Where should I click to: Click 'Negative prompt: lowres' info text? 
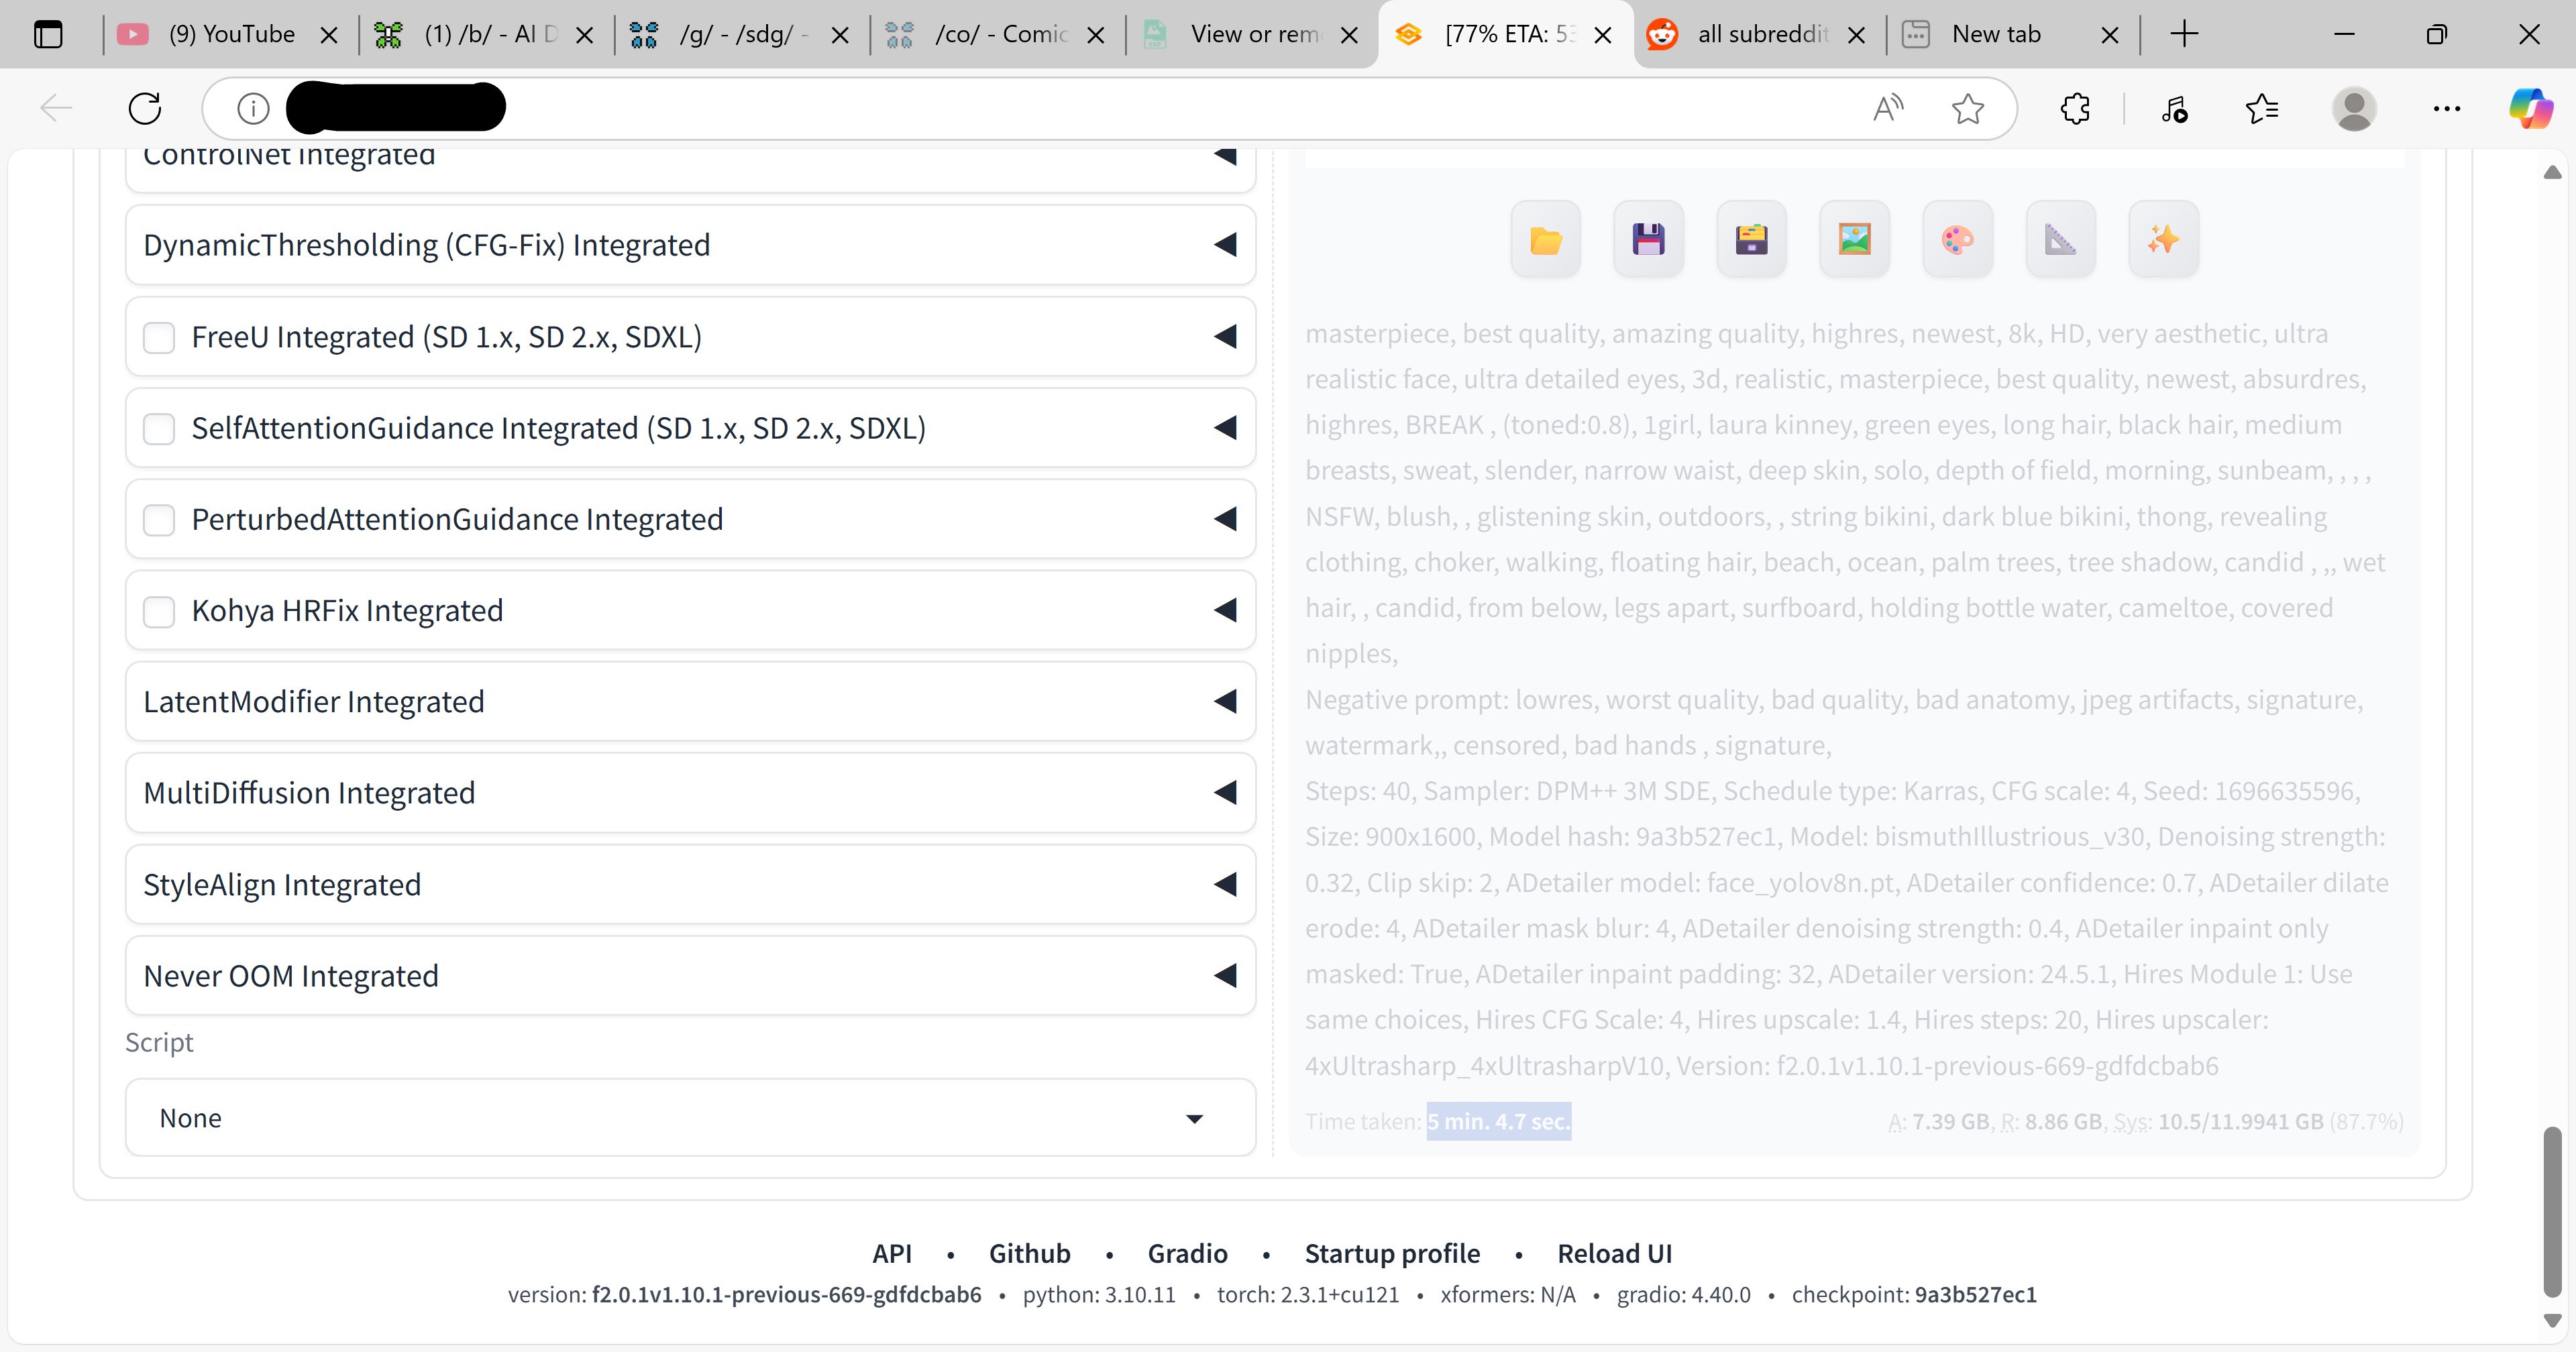[1449, 700]
